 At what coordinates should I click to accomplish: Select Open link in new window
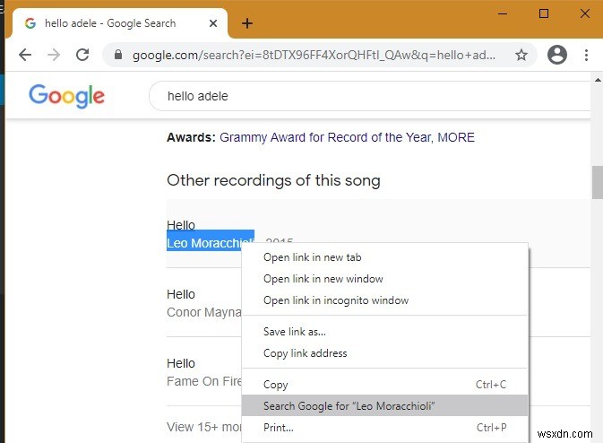323,279
